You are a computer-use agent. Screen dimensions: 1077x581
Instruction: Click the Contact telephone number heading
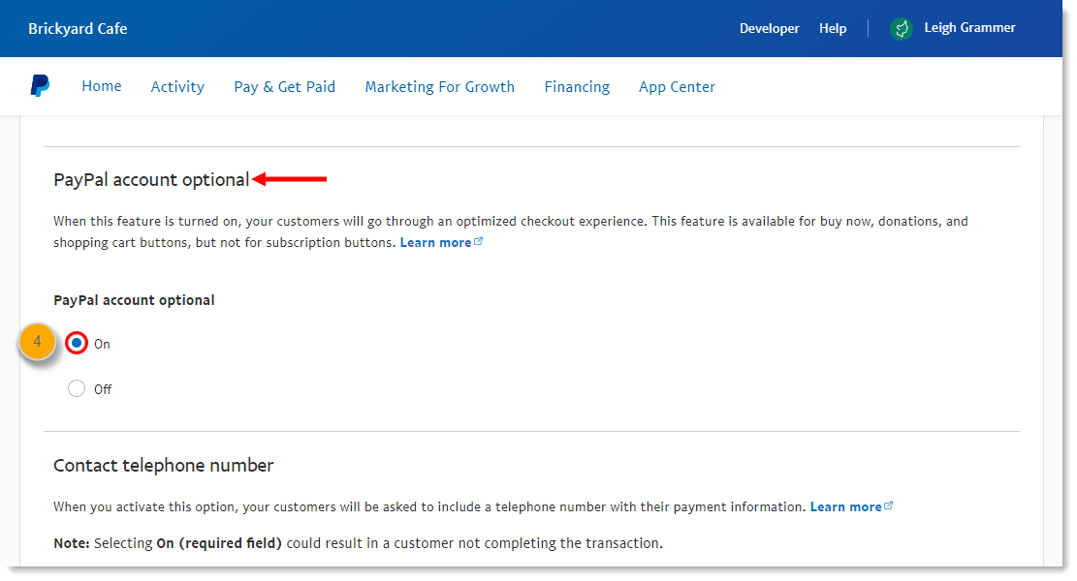pos(164,465)
